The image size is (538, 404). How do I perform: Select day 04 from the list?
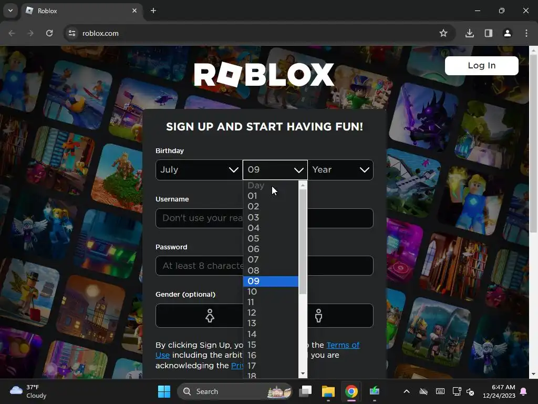[271, 228]
